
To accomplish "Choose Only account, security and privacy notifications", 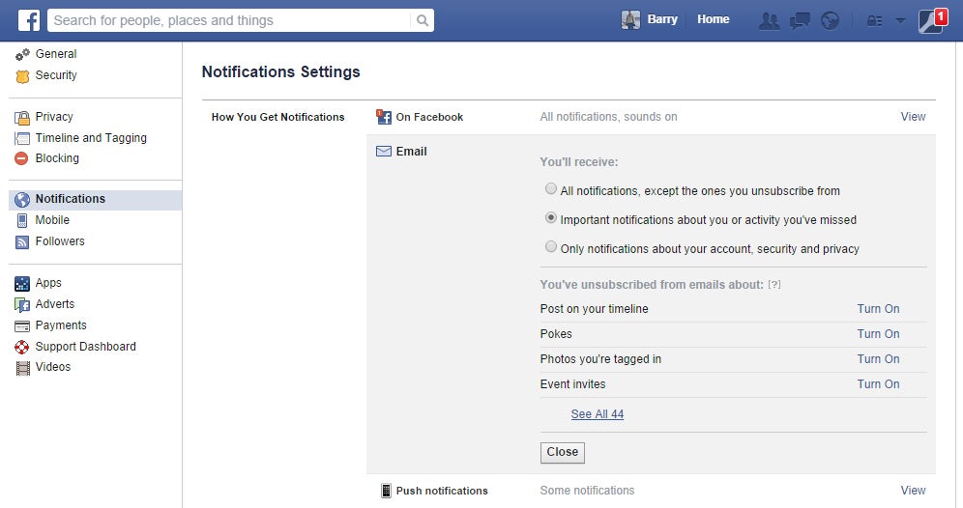I will (x=551, y=247).
